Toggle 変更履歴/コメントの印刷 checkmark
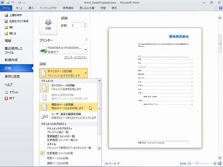Screen dimensions: 223x167 (x=42, y=153)
